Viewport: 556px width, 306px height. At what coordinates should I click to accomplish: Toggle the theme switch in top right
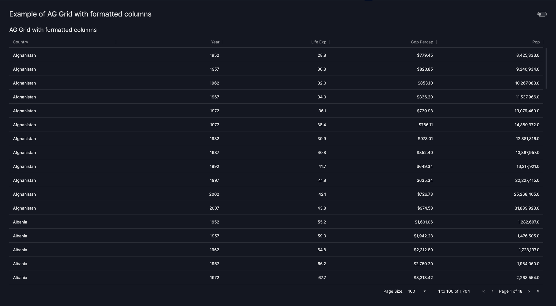[x=542, y=14]
